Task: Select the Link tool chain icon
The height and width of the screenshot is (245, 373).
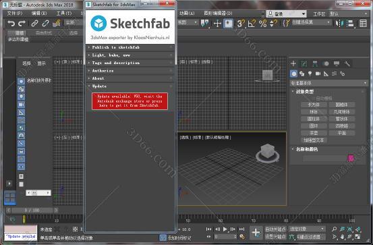Action: point(34,24)
